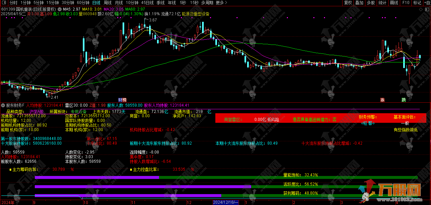This screenshot has width=431, height=205.
Task: Switch to the 1分钟 period tab
Action: 26,3
